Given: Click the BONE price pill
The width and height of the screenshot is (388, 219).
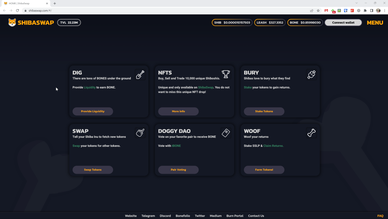Looking at the screenshot, I should pyautogui.click(x=305, y=23).
